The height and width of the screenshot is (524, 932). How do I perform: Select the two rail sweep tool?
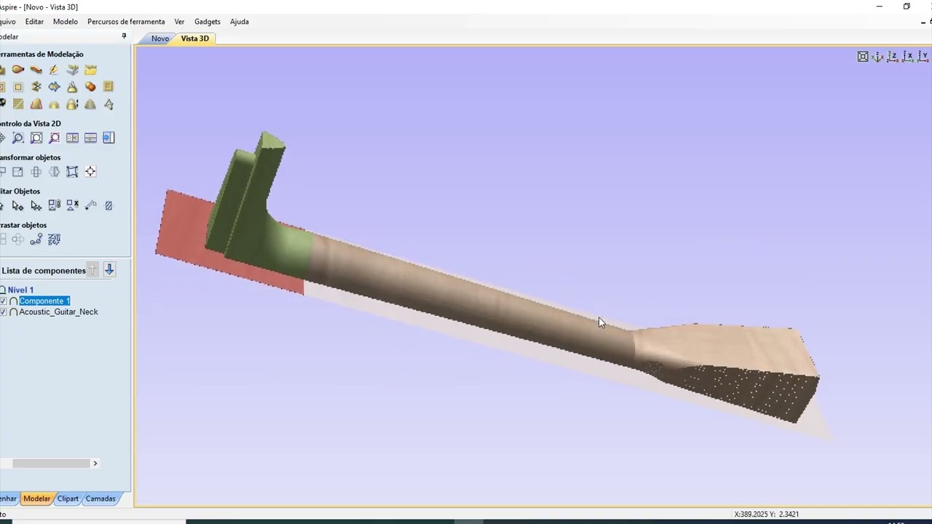pos(18,70)
